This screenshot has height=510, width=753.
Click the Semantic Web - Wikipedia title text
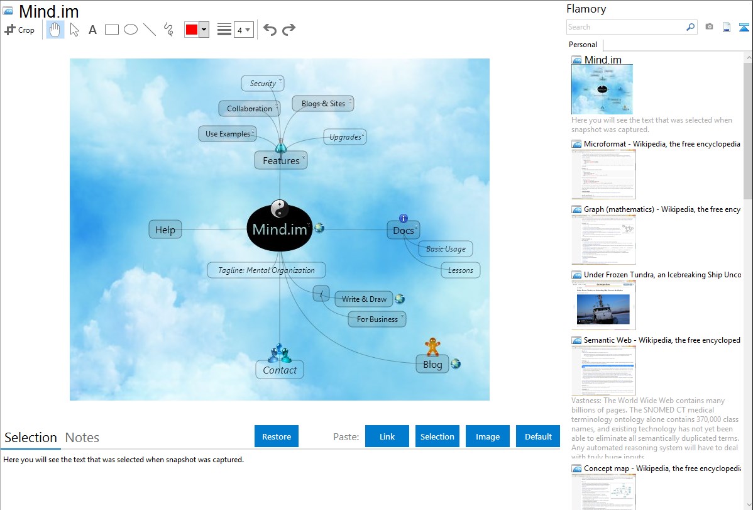662,340
